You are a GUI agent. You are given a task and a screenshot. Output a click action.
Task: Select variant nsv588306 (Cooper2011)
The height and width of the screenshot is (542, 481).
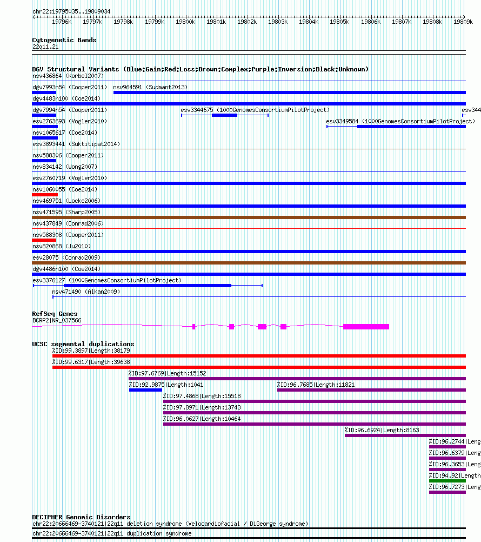point(68,156)
